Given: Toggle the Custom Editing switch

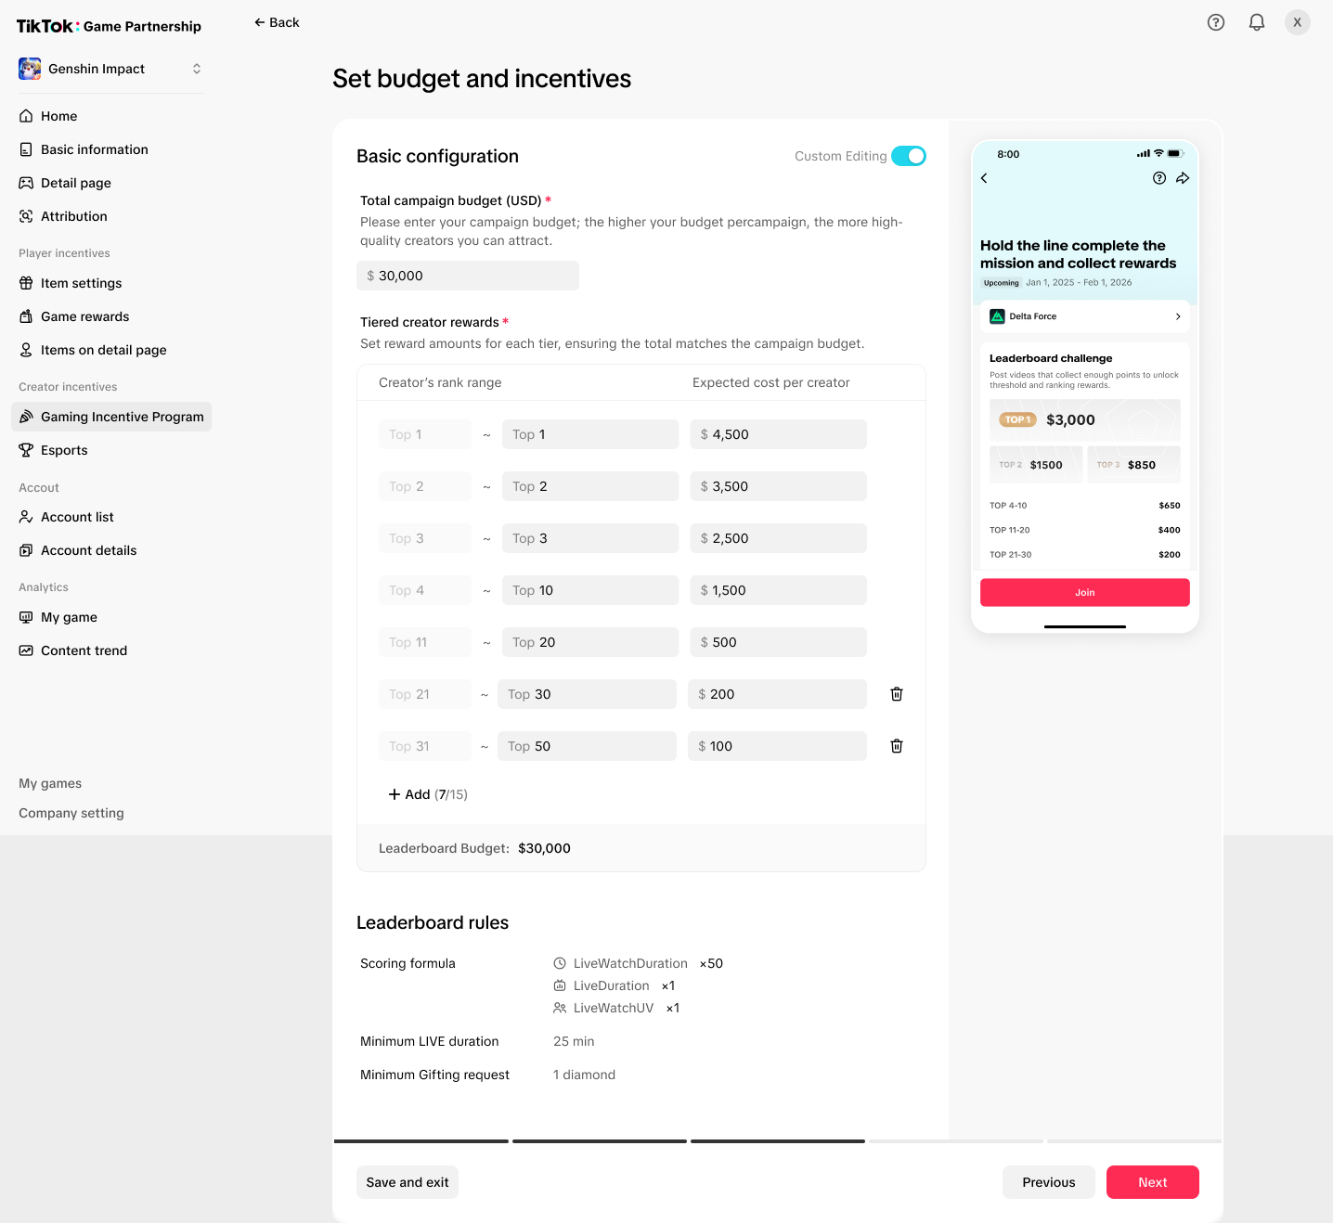Looking at the screenshot, I should pyautogui.click(x=909, y=156).
